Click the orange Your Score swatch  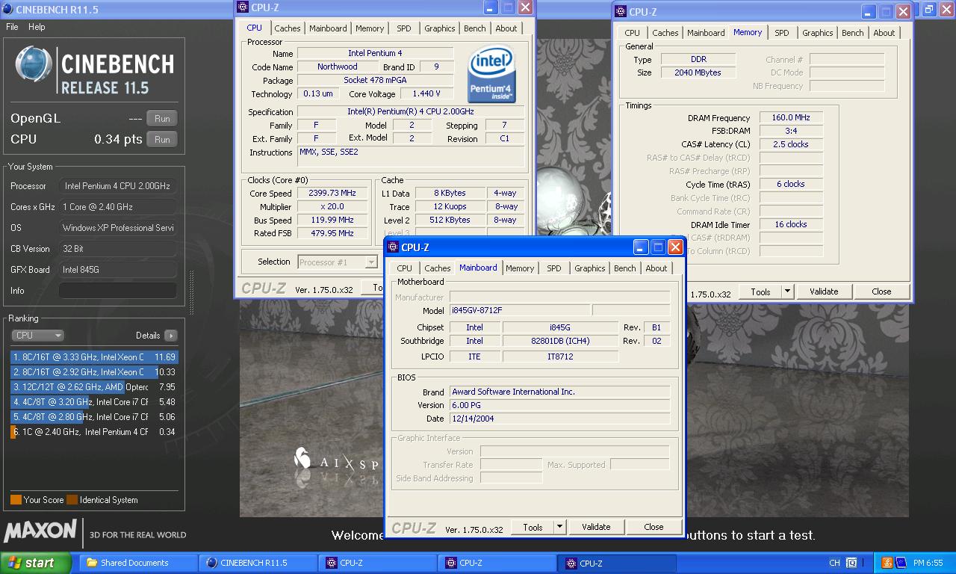point(16,500)
